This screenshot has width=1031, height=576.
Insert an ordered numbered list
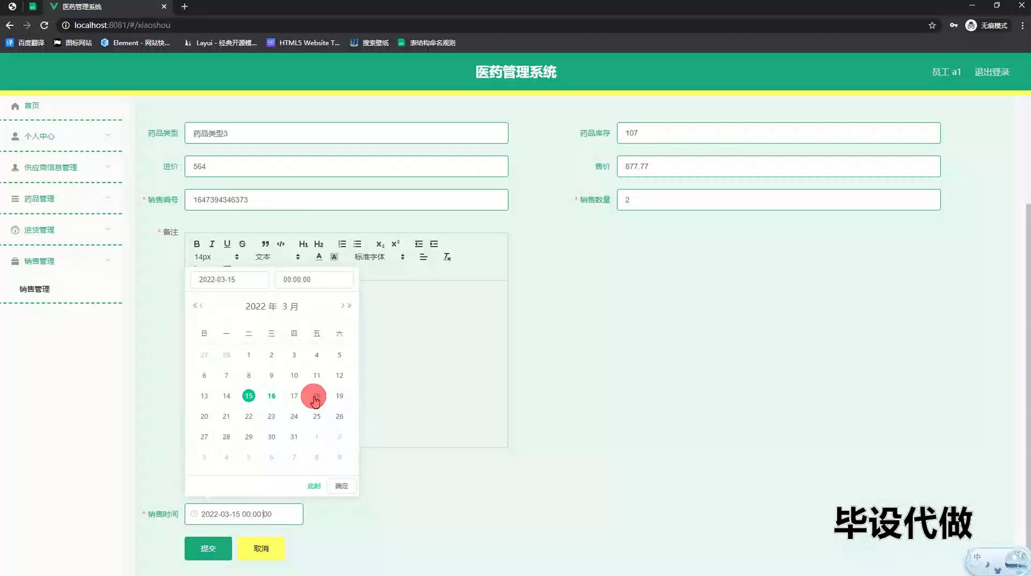pos(342,244)
